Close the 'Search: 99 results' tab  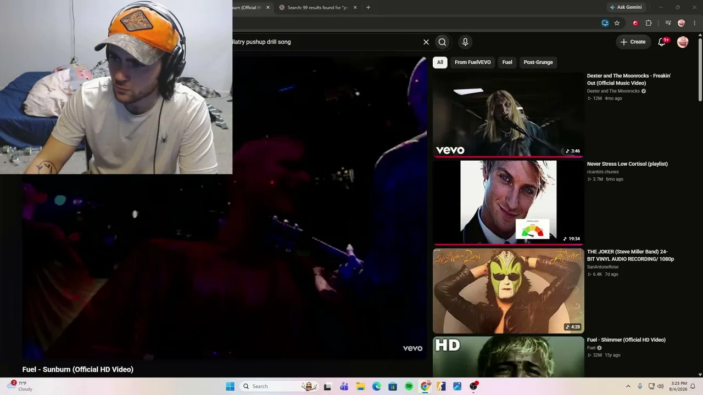pyautogui.click(x=355, y=8)
